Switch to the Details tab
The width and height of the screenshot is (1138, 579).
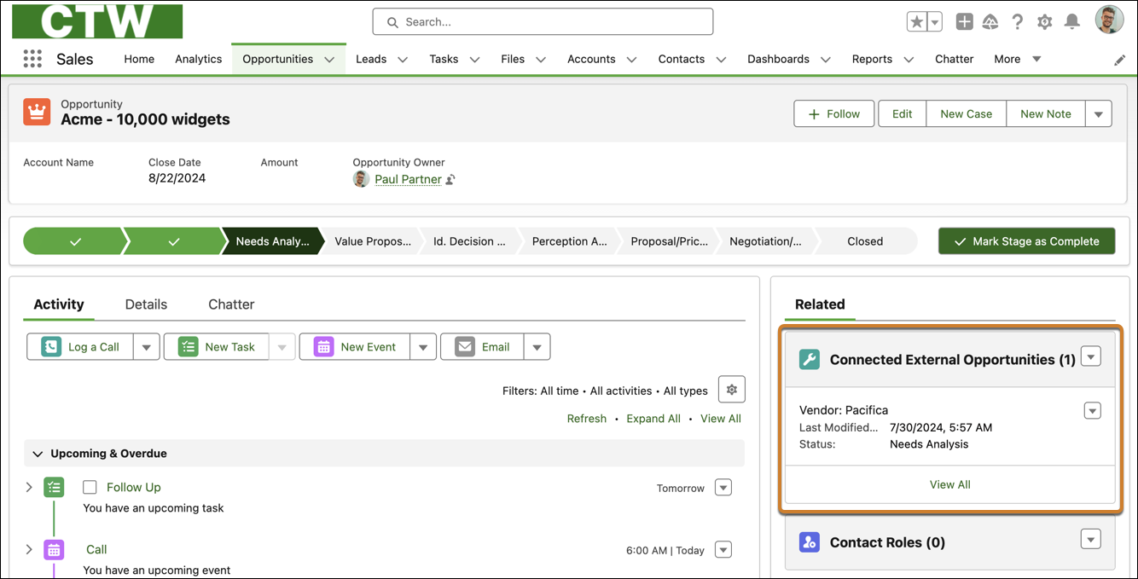pos(146,304)
